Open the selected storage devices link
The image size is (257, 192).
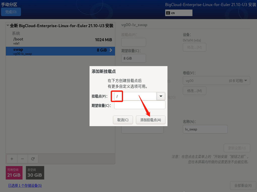(x=25, y=186)
